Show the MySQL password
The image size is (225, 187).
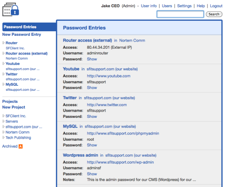coord(92,145)
